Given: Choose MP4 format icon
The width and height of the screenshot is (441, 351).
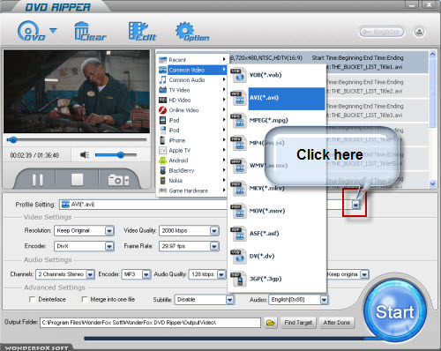Looking at the screenshot, I should [x=238, y=144].
